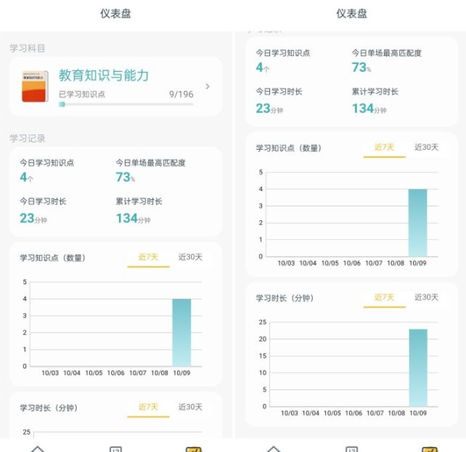Left screen: click the 4个 value
This screenshot has width=466, height=452.
(26, 177)
